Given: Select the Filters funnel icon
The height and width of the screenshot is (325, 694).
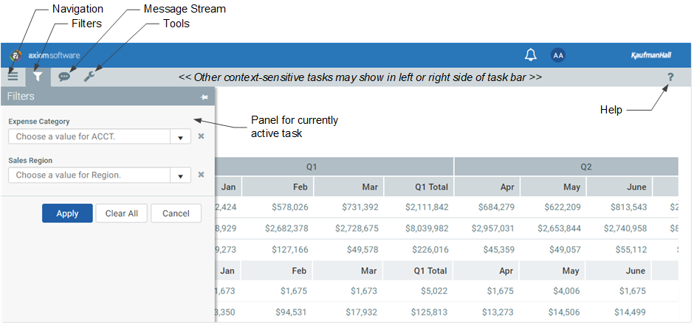Looking at the screenshot, I should (x=38, y=77).
